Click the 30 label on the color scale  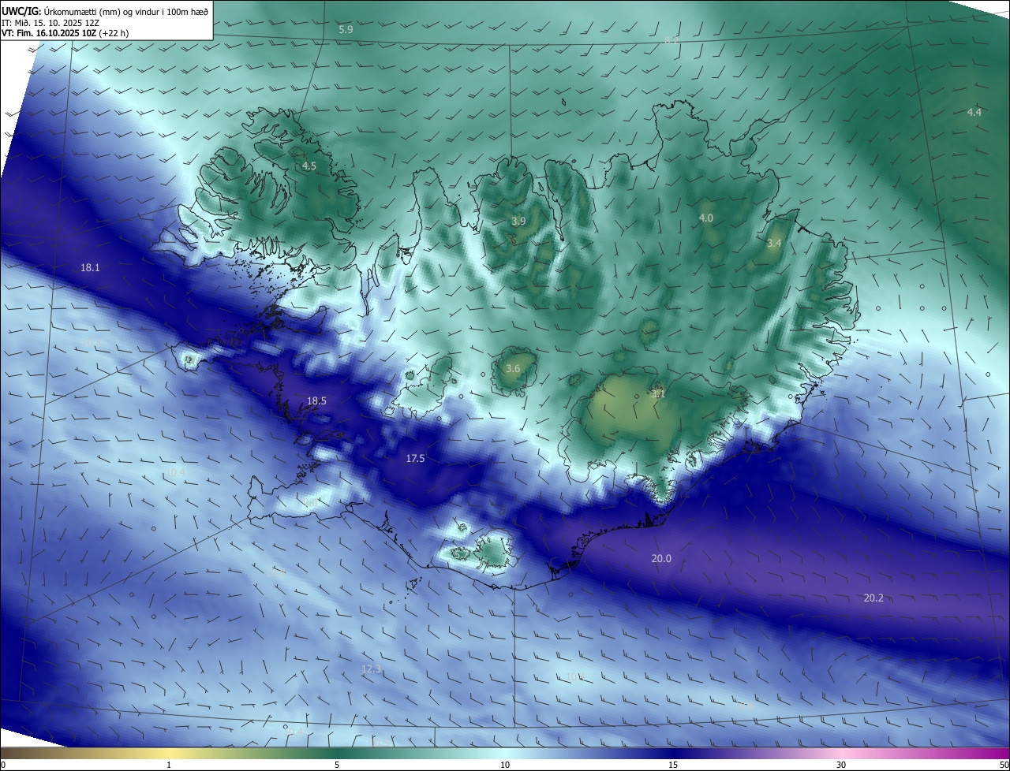pyautogui.click(x=841, y=765)
